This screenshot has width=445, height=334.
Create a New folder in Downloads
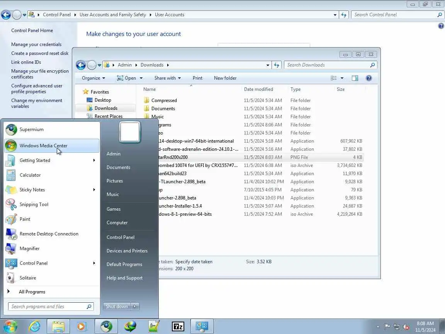(x=225, y=78)
